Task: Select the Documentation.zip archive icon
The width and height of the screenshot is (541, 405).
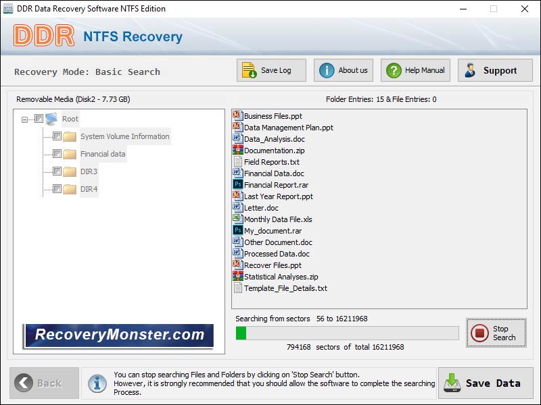Action: click(x=237, y=150)
